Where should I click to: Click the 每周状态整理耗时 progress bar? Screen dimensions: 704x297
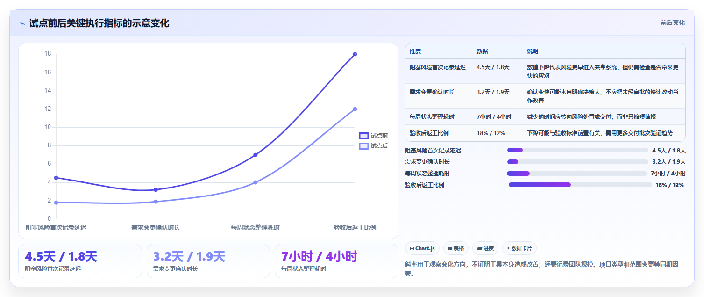pos(577,174)
